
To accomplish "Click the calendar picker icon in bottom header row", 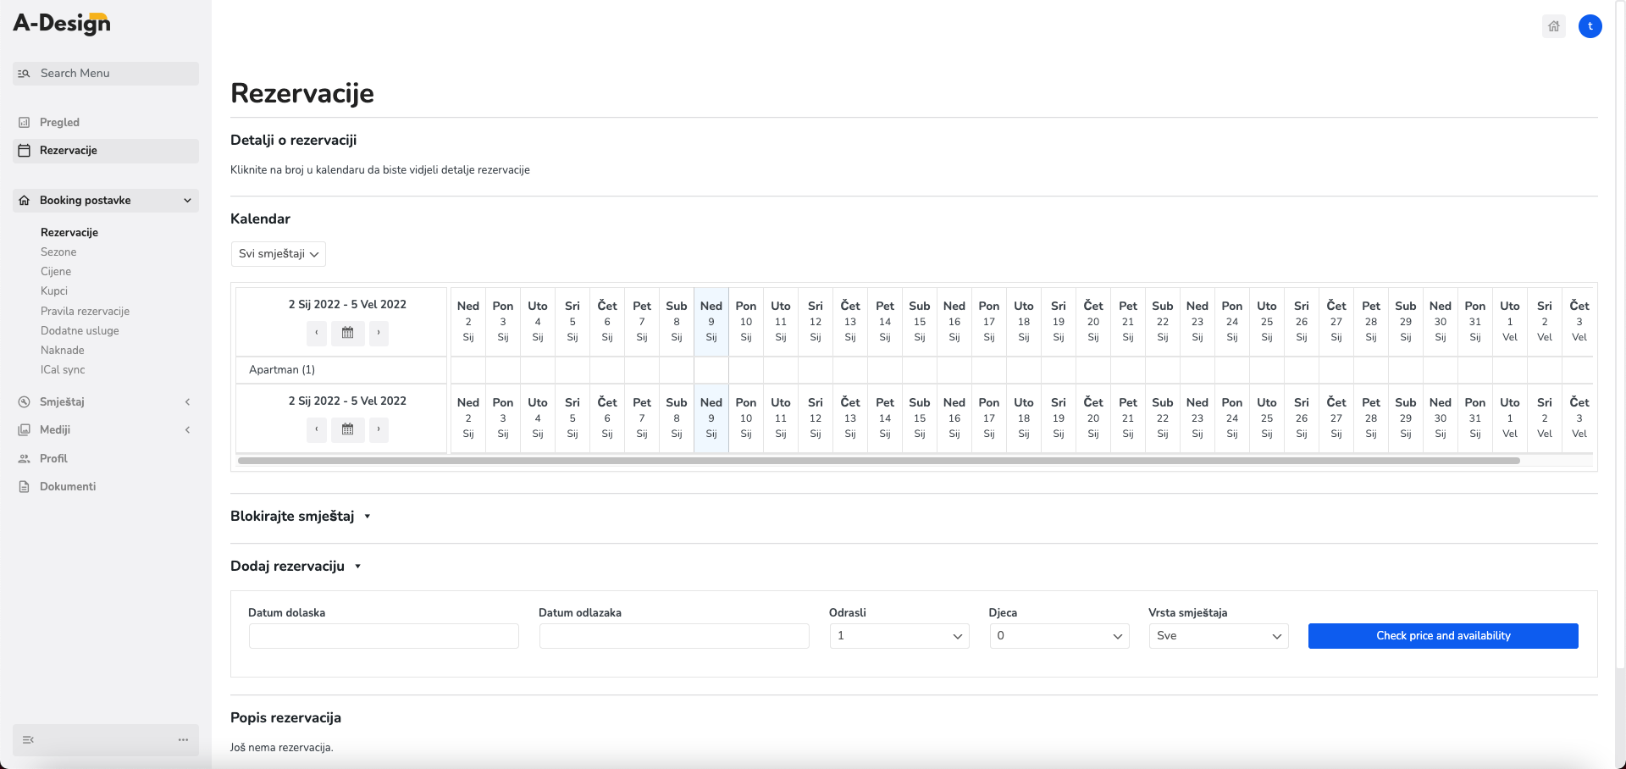I will [347, 429].
